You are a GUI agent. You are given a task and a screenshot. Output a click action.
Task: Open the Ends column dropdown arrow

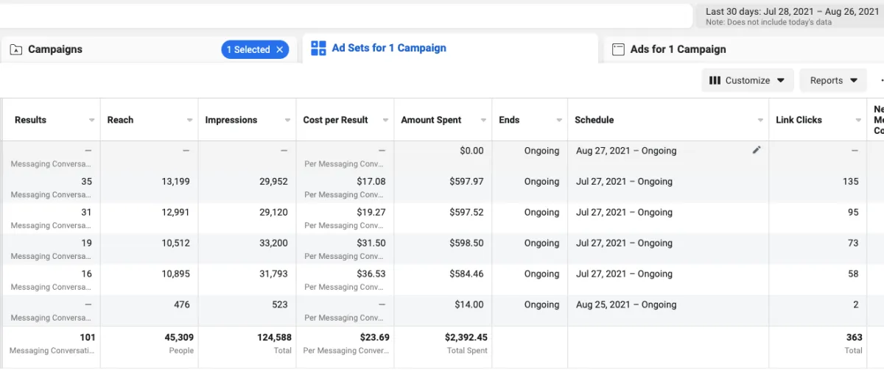click(559, 121)
